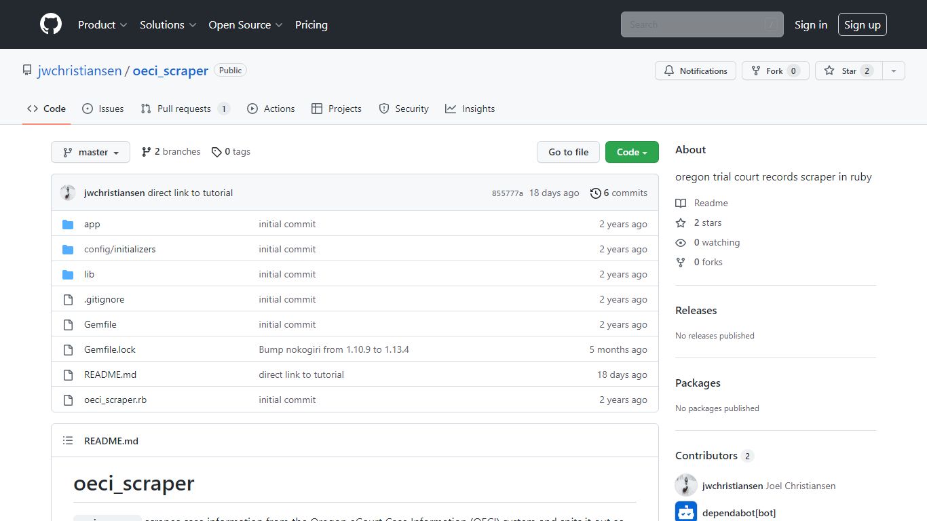The height and width of the screenshot is (521, 927).
Task: Switch to the Code tab
Action: 47,109
